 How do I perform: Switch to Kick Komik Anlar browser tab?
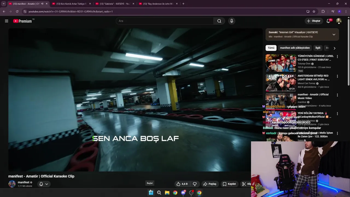(71, 4)
